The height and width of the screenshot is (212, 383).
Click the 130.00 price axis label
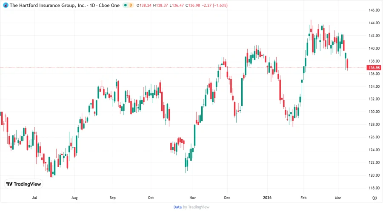[374, 112]
